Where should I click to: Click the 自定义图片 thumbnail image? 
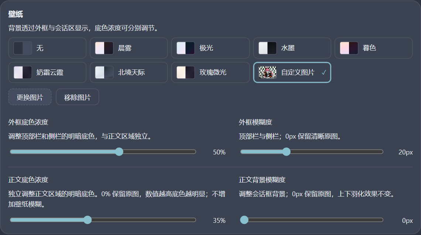point(267,72)
